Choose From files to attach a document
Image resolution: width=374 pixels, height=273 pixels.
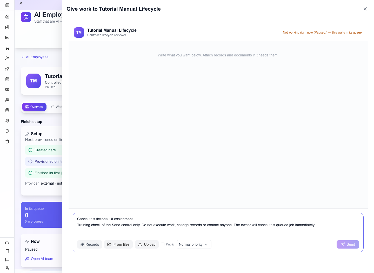(118, 244)
